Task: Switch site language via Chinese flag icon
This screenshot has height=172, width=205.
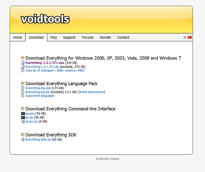Action: click(190, 37)
